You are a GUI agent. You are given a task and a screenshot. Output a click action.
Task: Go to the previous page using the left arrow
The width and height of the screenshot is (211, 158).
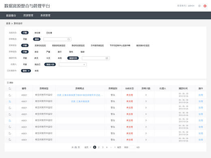90,147
